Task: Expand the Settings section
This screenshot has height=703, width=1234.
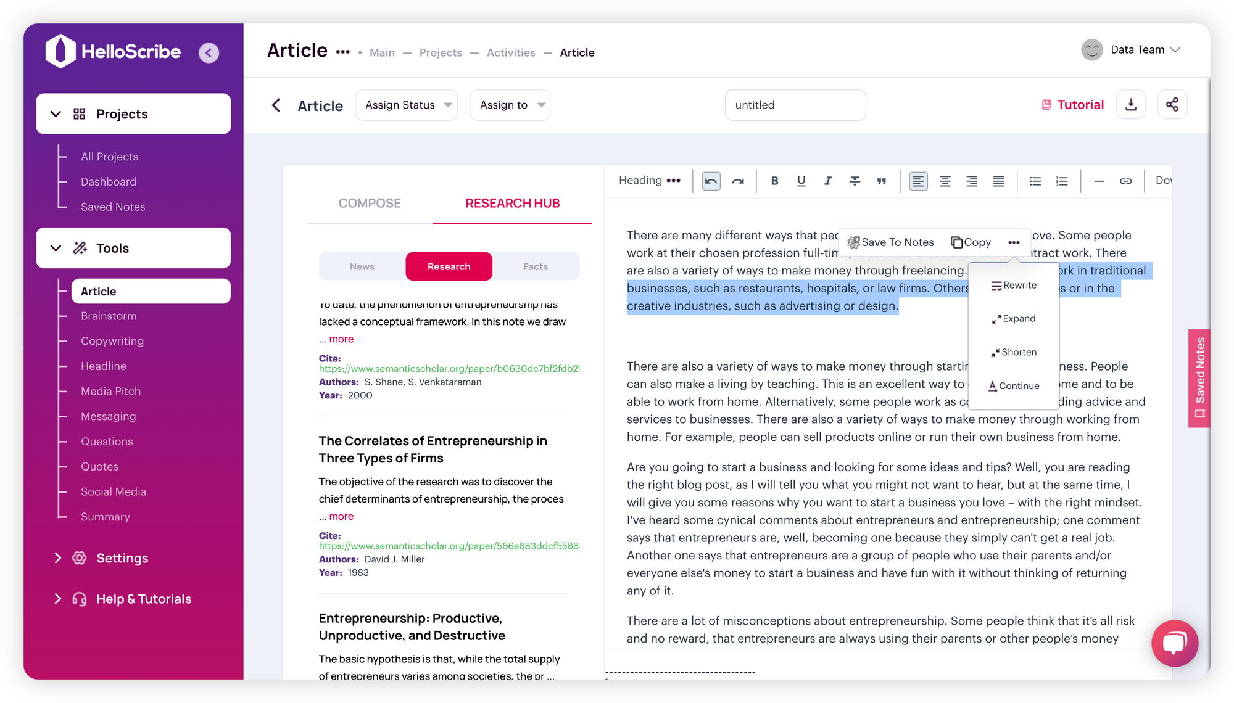Action: pos(102,558)
